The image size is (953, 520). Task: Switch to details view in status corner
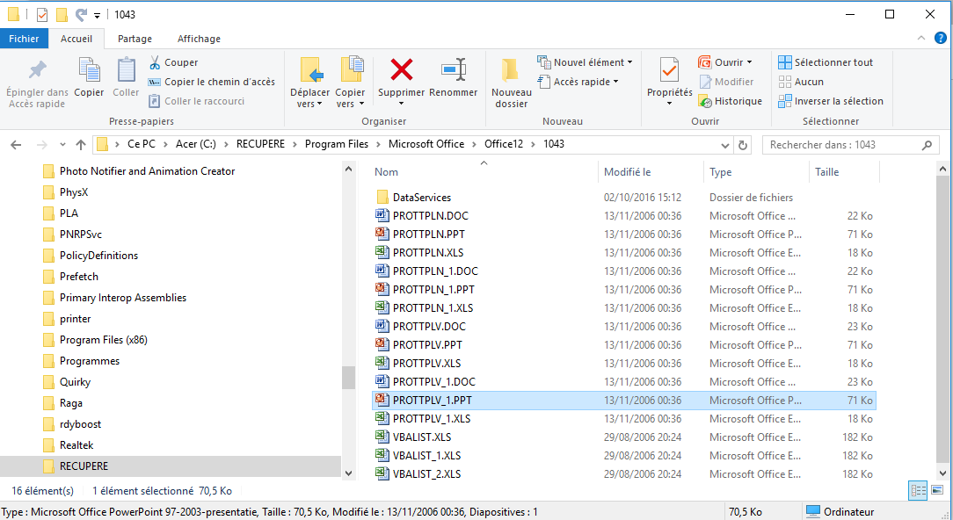click(918, 490)
